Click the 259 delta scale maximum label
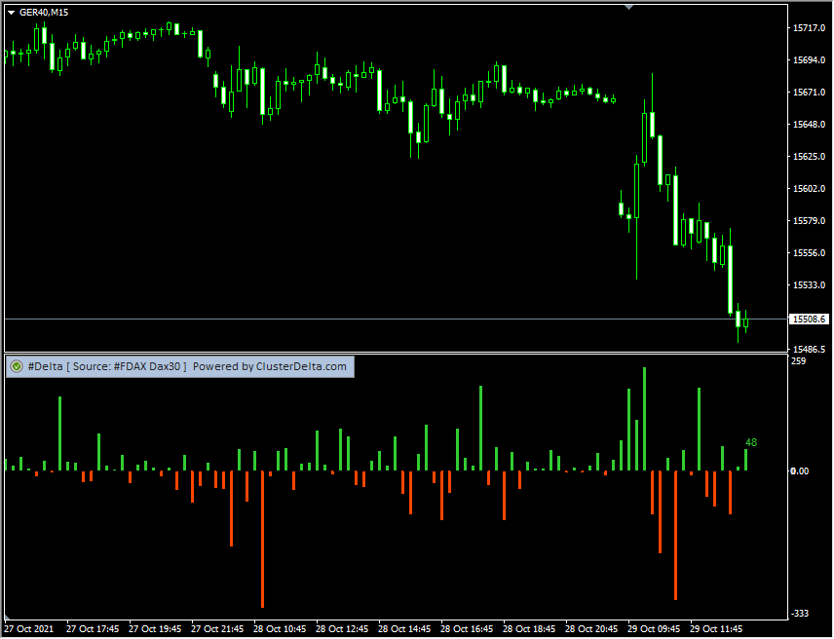The image size is (834, 639). (799, 361)
